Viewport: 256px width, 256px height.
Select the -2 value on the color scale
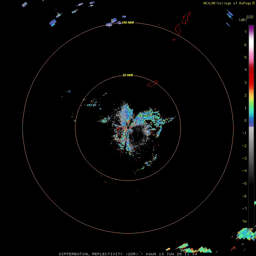coord(244,146)
